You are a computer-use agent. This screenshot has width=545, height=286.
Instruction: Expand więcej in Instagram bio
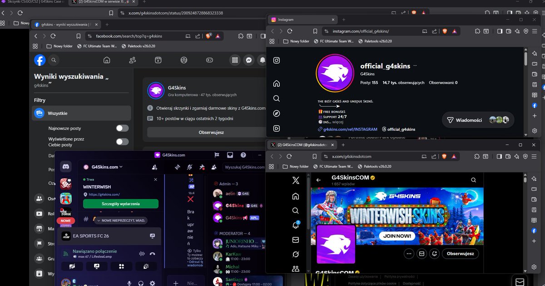tap(337, 122)
